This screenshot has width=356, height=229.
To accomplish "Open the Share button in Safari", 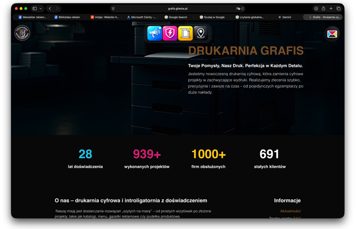I will click(324, 9).
